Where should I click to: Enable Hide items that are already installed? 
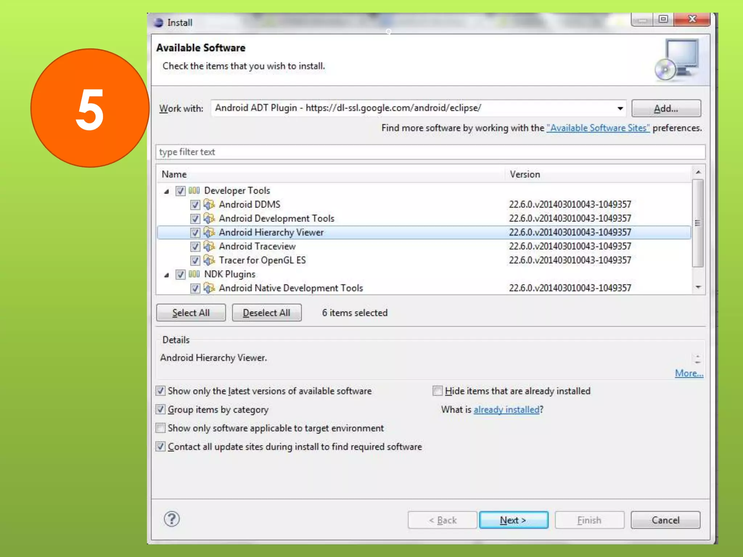click(x=438, y=391)
